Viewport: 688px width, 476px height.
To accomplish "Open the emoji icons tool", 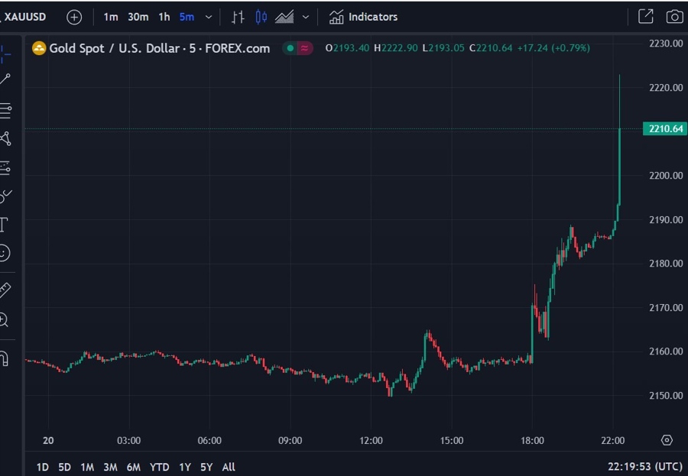I will point(5,253).
